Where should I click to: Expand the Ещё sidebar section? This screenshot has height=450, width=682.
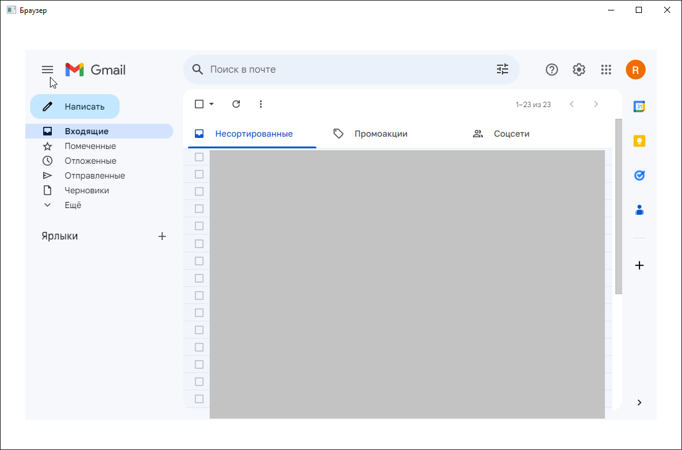[73, 205]
